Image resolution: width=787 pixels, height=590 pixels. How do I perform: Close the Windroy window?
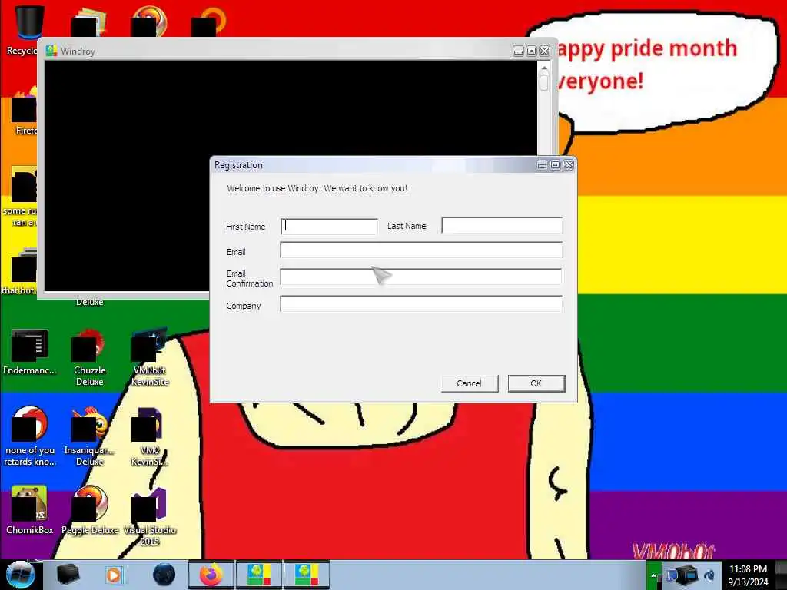tap(544, 51)
